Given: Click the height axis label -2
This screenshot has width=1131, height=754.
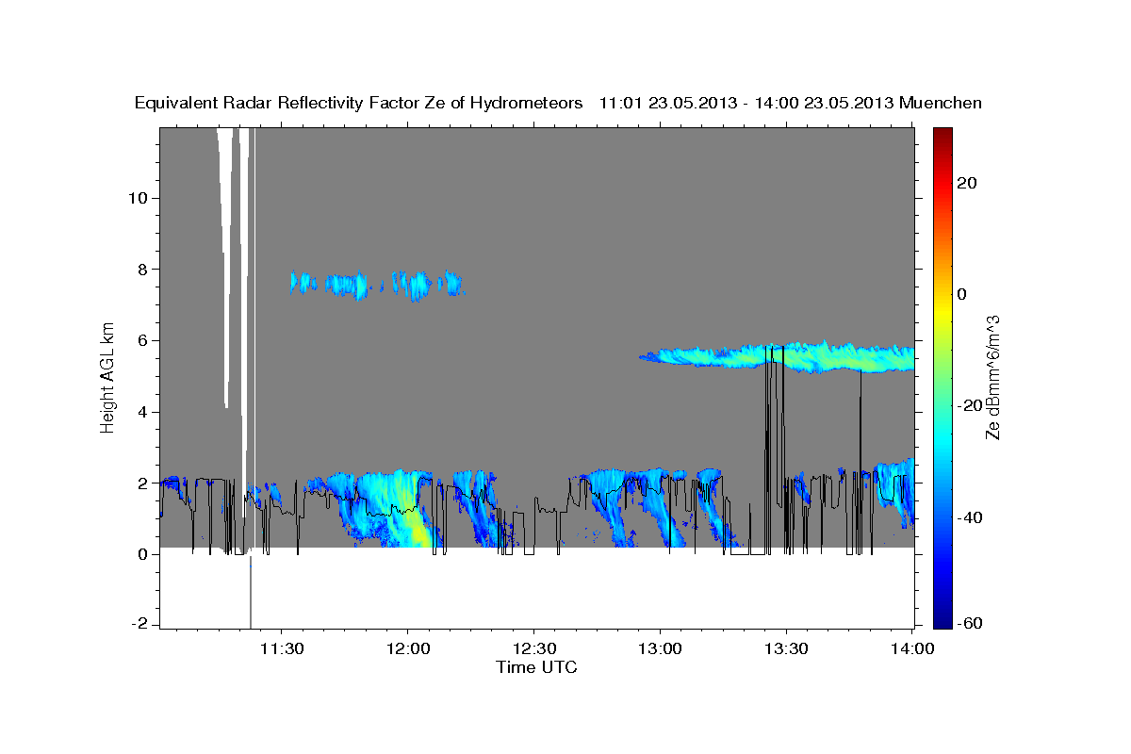Looking at the screenshot, I should [139, 625].
